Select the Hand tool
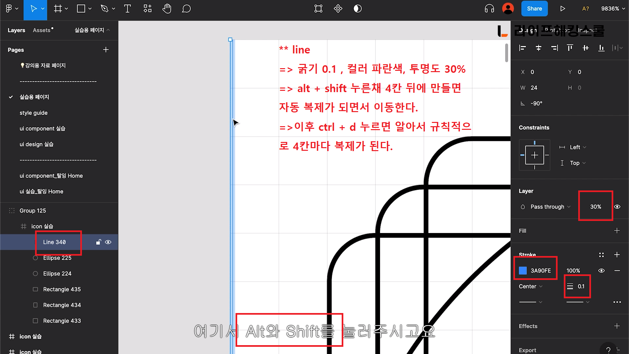The image size is (629, 354). 167,9
